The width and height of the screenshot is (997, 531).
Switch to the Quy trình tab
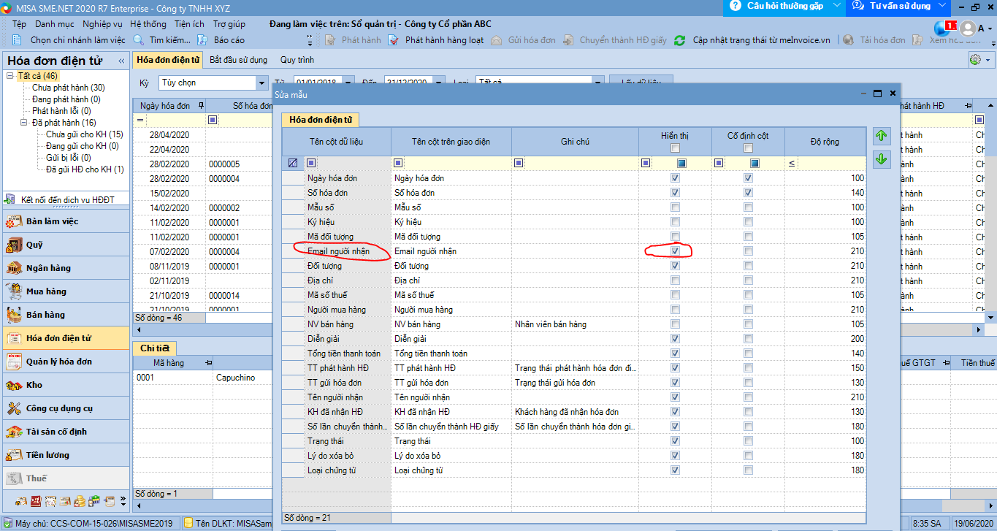[x=297, y=60]
